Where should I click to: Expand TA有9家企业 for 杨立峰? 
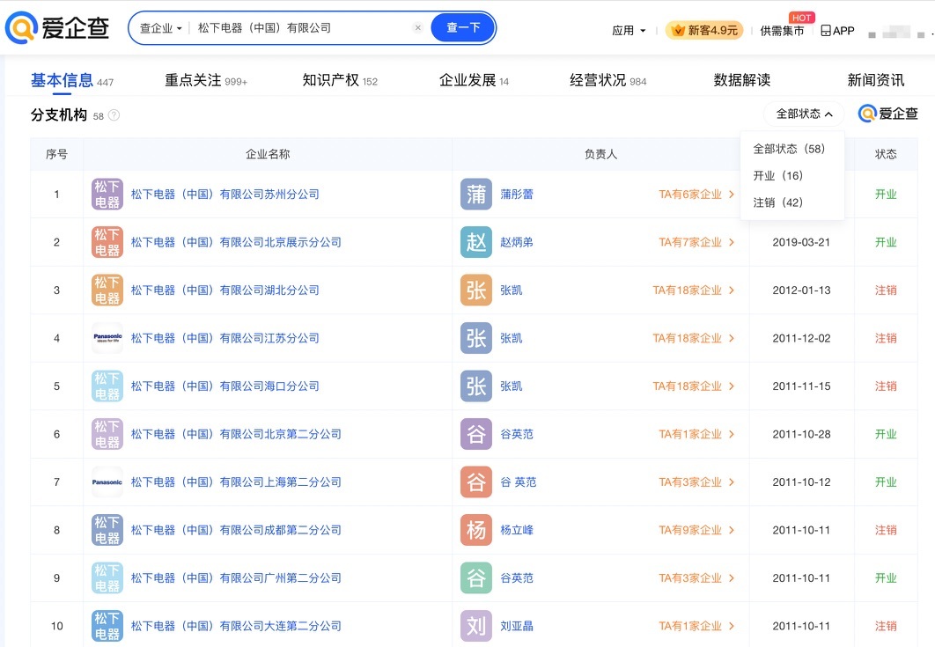pos(696,530)
